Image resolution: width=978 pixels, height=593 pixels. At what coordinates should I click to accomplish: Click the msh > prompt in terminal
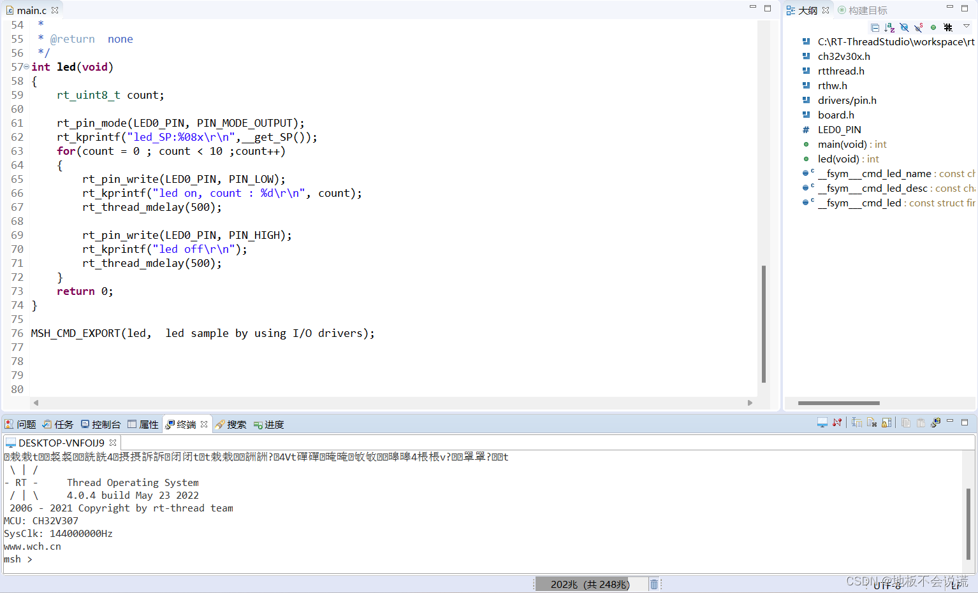point(18,559)
